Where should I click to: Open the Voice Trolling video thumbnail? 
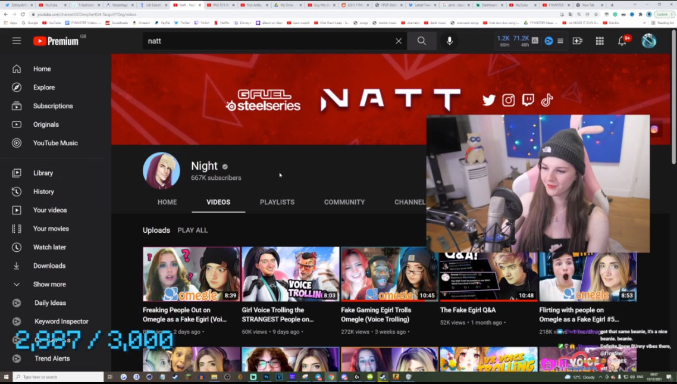click(x=290, y=274)
